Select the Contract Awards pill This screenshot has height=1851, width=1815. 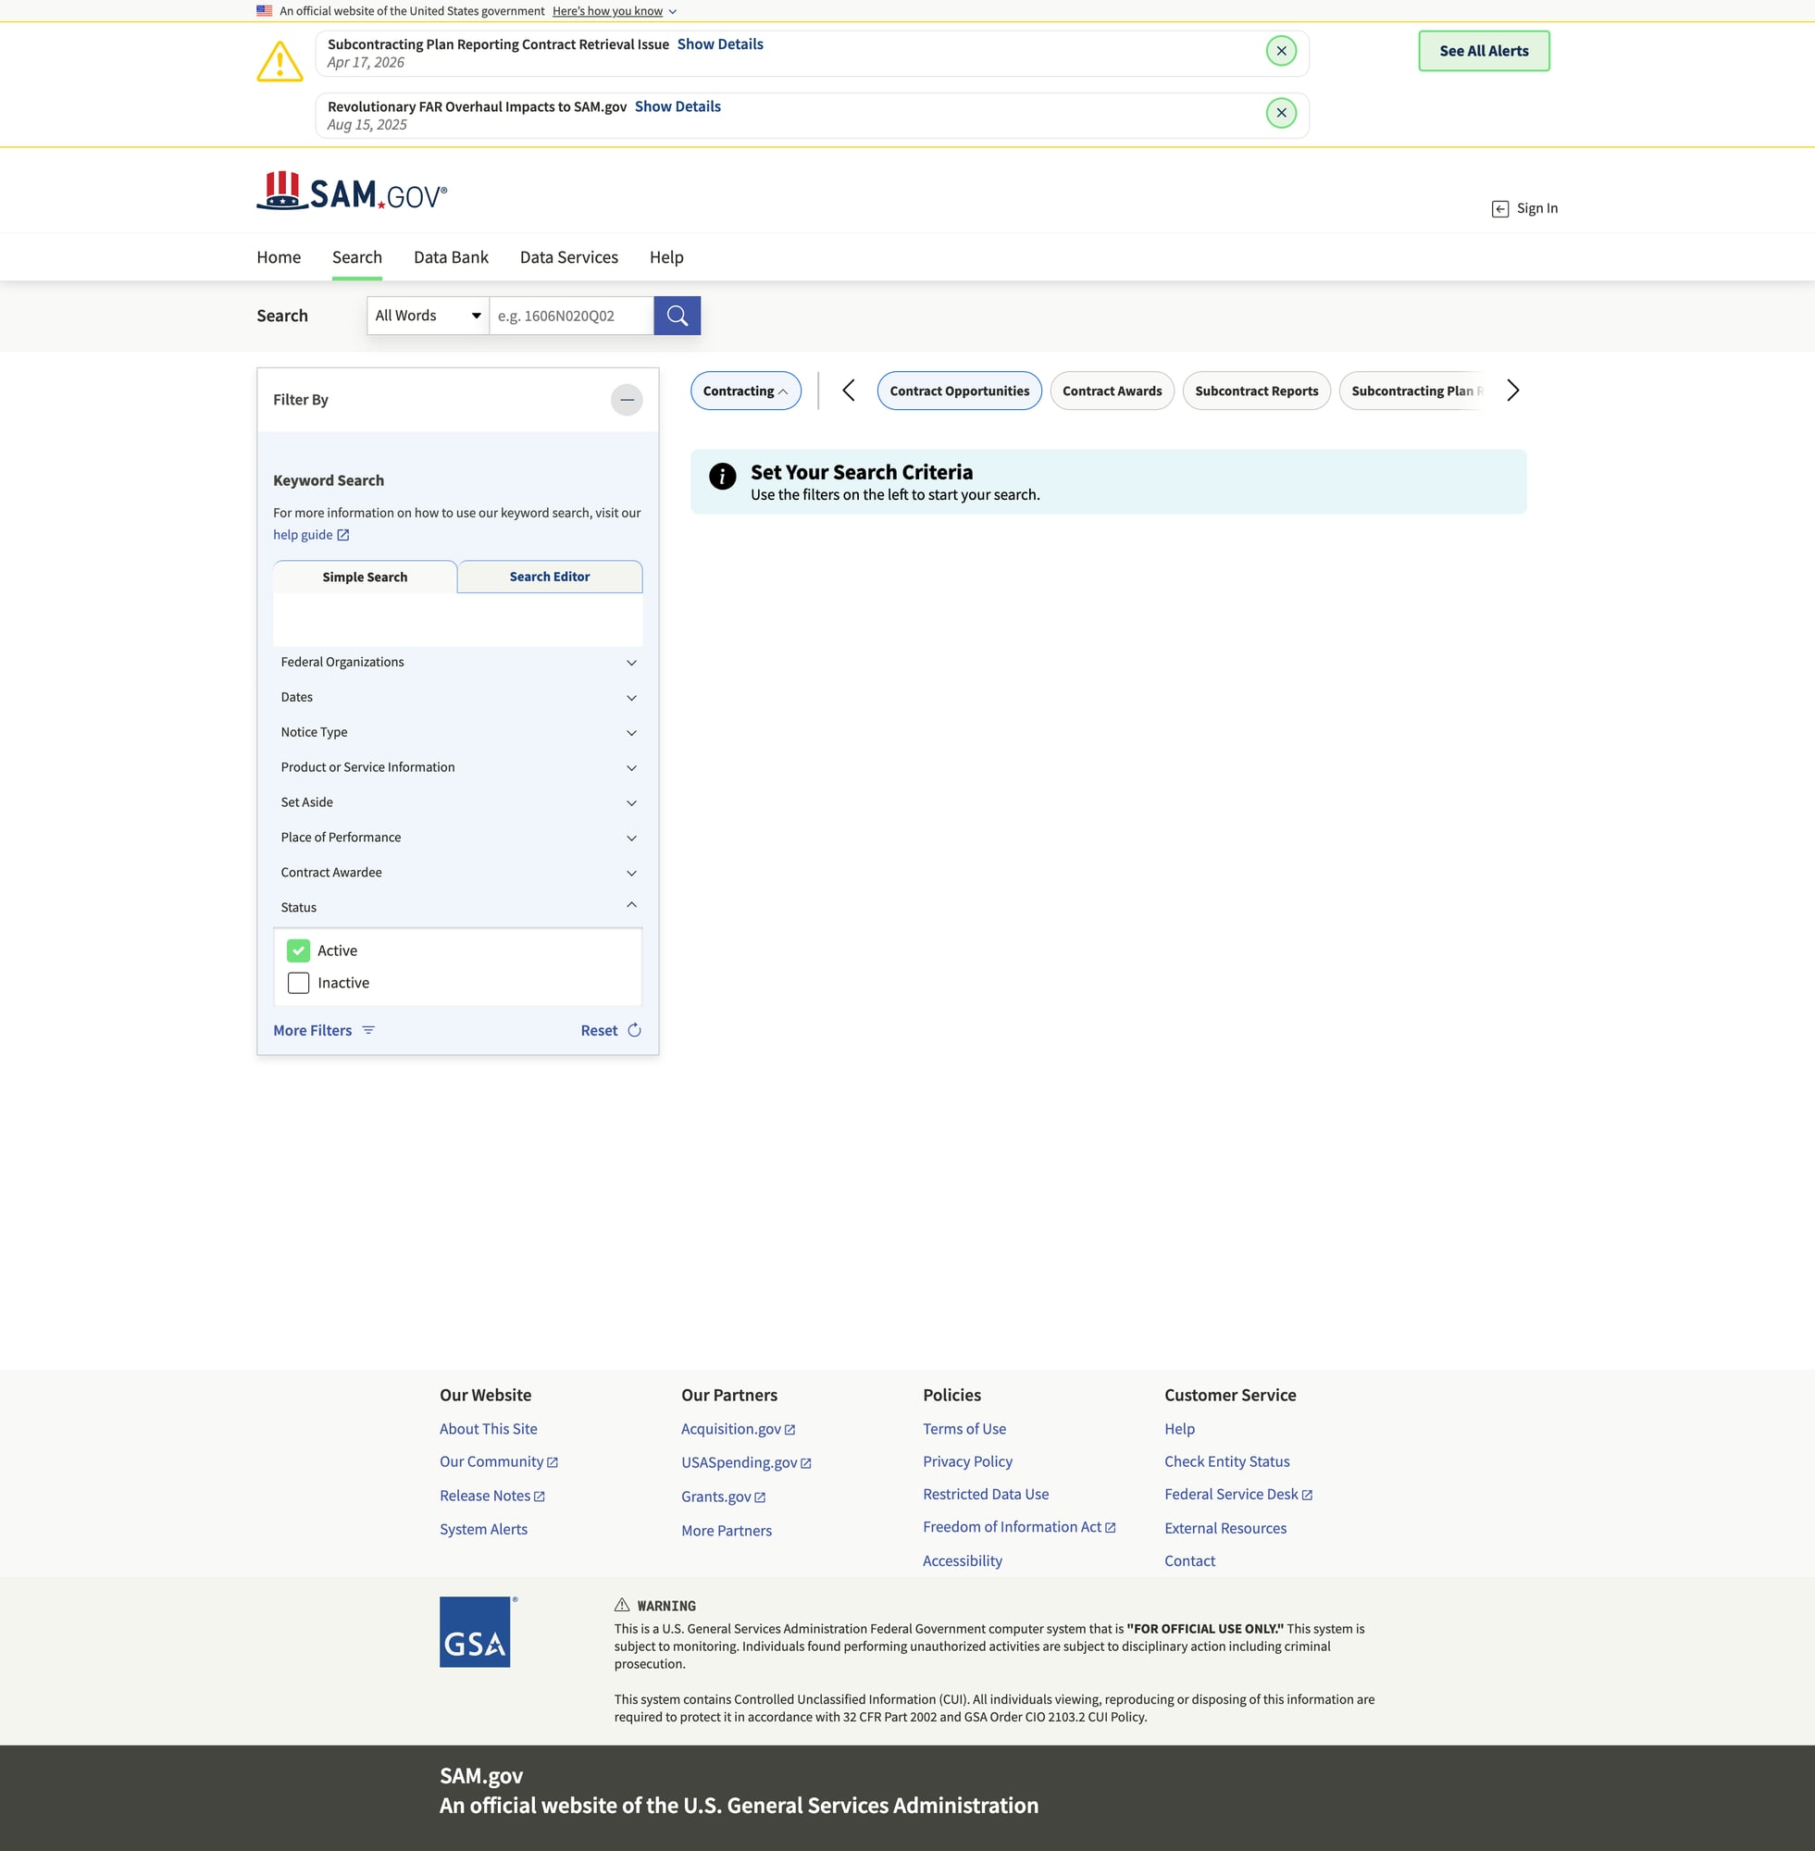click(x=1112, y=391)
